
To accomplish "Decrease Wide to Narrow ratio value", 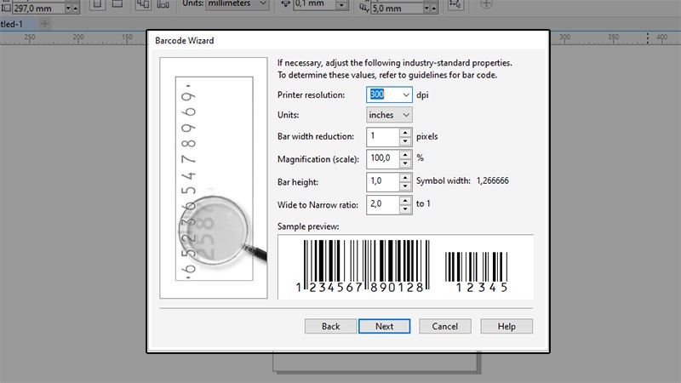I will coord(405,208).
